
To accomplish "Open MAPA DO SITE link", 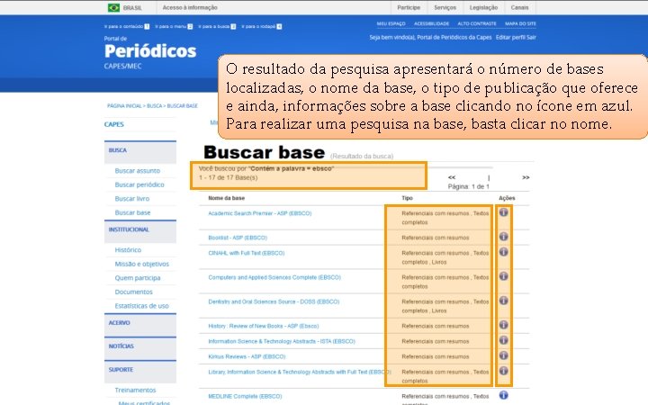I will [x=520, y=24].
